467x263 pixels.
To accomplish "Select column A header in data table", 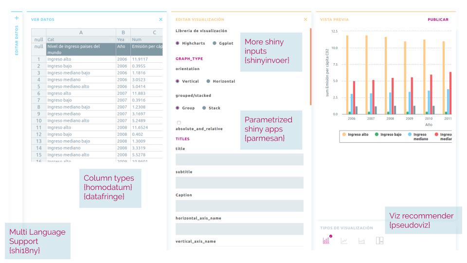I will tap(81, 32).
